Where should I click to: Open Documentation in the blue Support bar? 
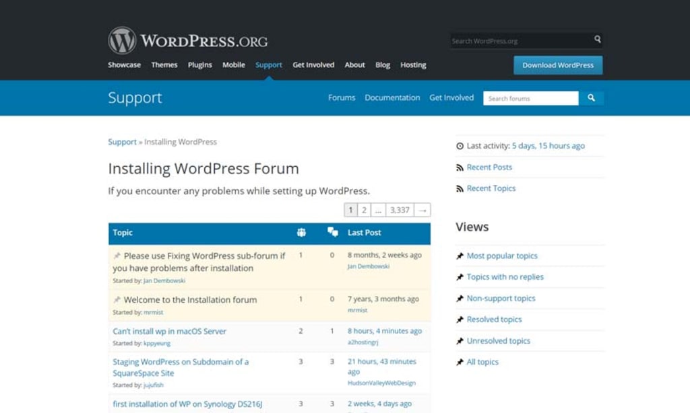(392, 98)
